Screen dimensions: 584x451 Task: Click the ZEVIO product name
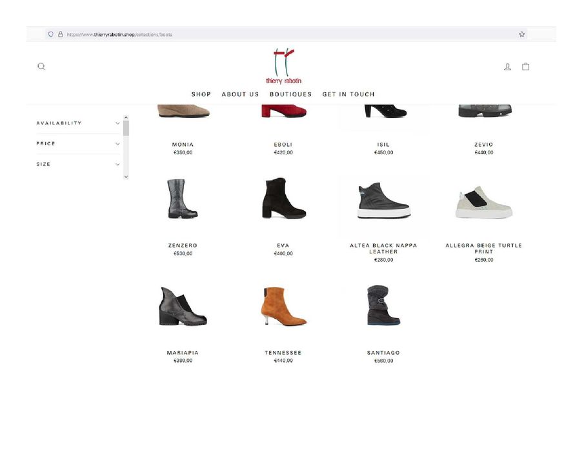pyautogui.click(x=484, y=145)
